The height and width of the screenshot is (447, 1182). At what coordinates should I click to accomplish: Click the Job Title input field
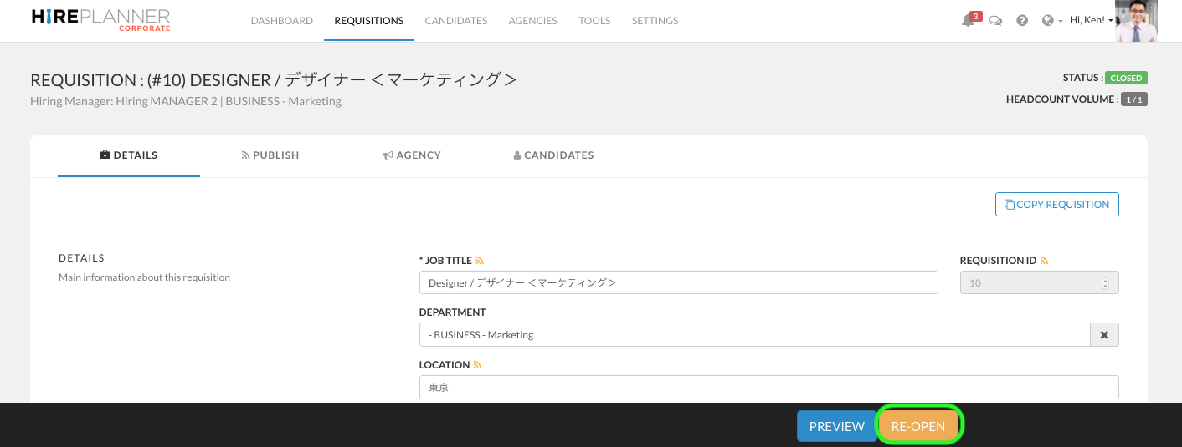coord(679,282)
